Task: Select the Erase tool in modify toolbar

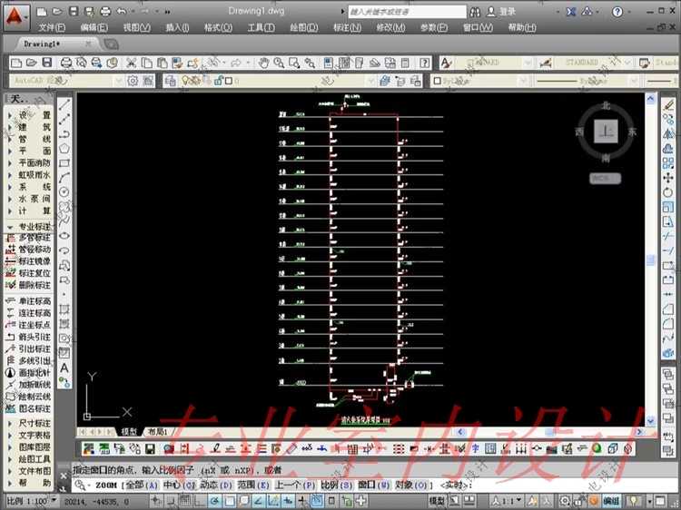Action: point(668,104)
